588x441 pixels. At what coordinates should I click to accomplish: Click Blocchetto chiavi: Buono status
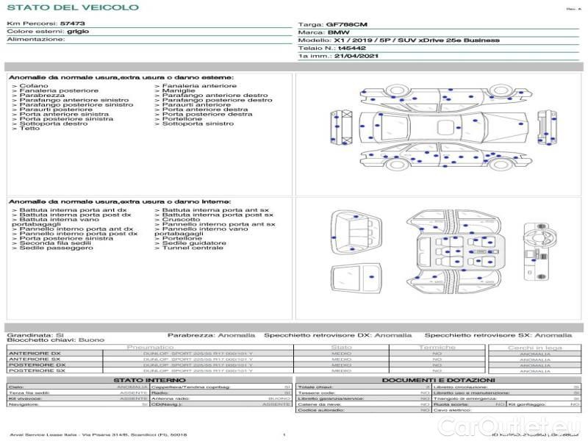click(56, 340)
